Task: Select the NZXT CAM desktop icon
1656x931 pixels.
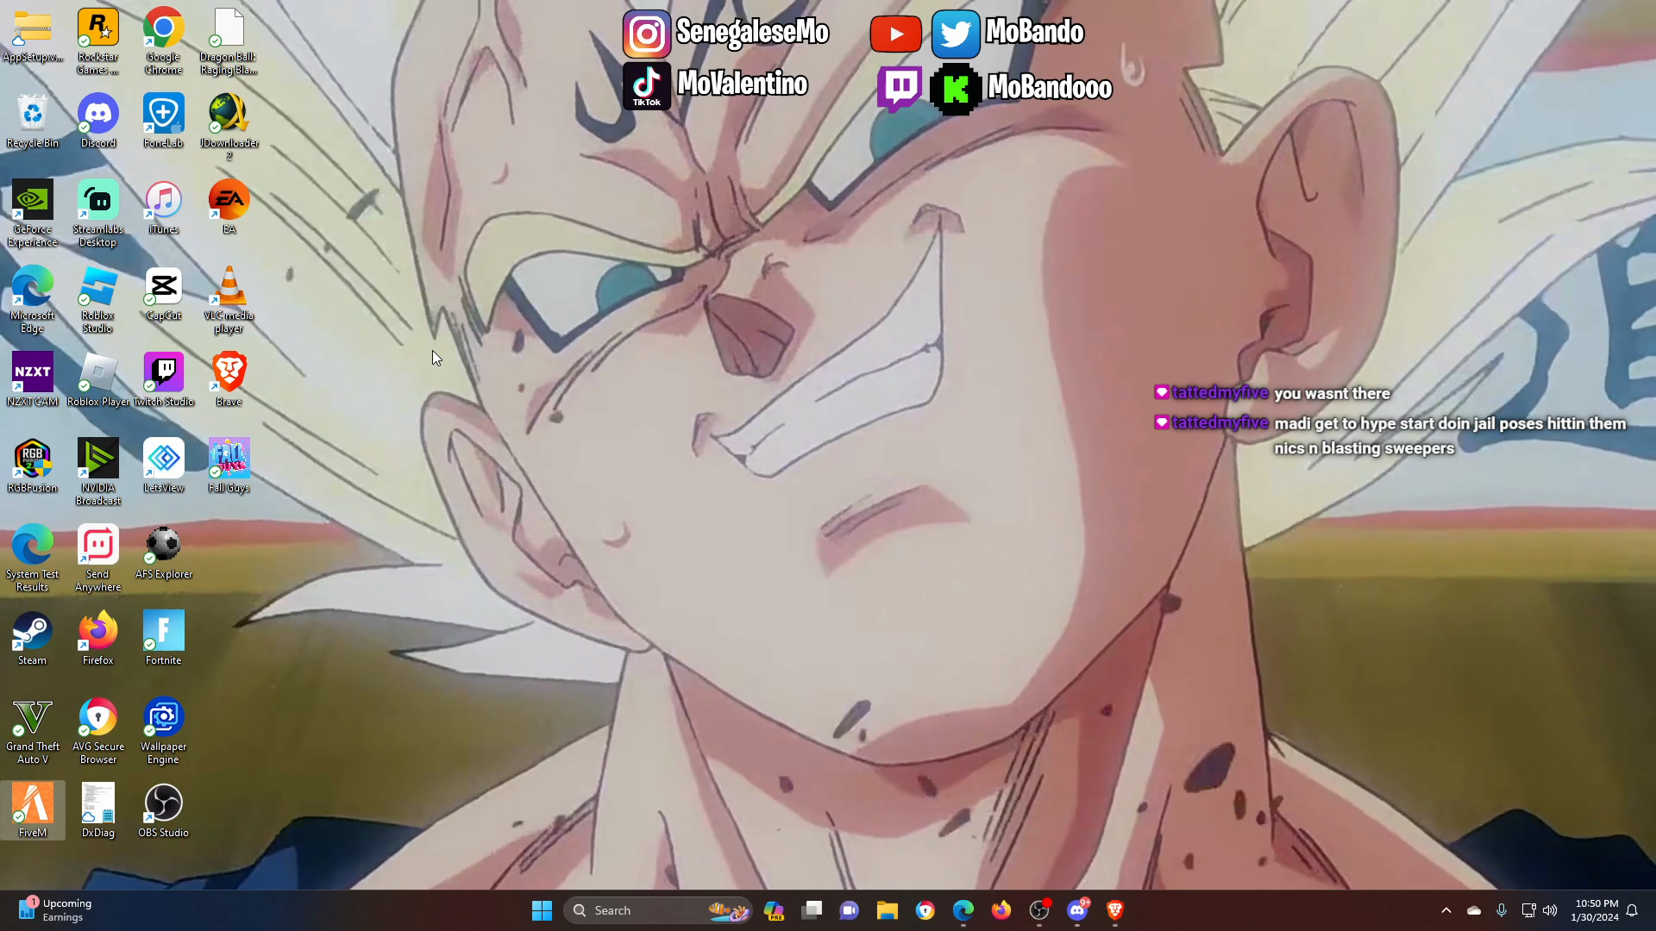Action: (x=32, y=379)
